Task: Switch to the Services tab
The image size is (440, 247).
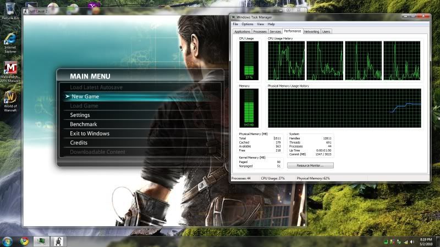Action: pos(276,32)
